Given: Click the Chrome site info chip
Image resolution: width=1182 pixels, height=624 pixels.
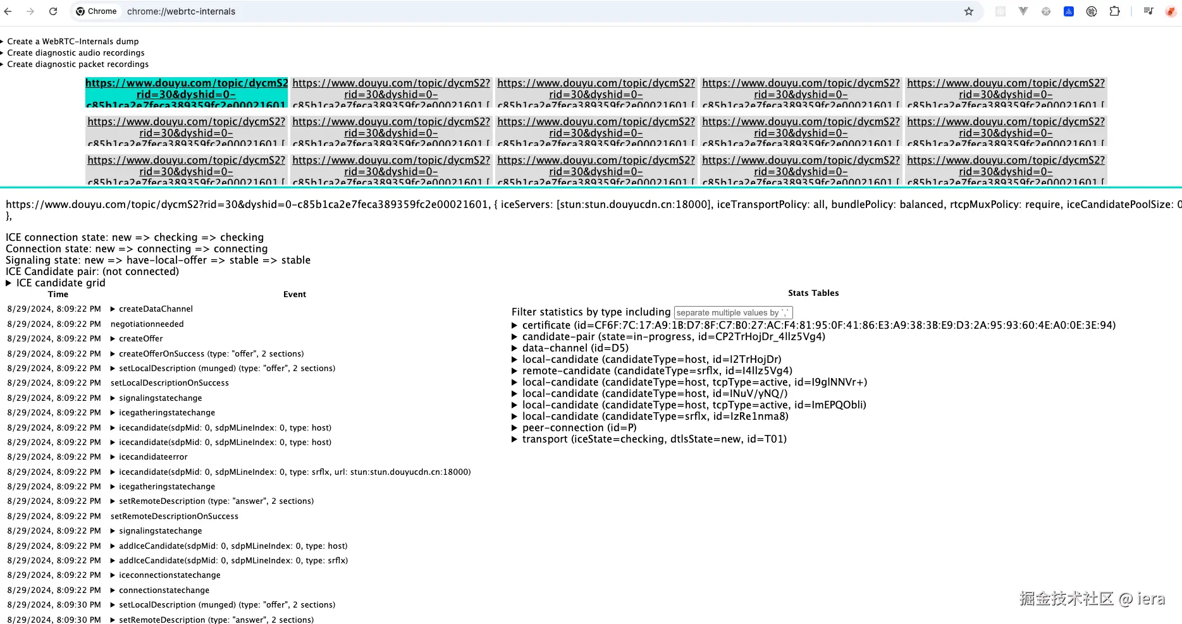Looking at the screenshot, I should pos(96,11).
